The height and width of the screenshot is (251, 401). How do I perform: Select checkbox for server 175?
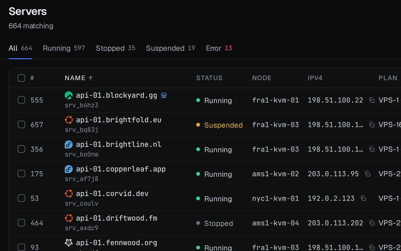[x=21, y=174]
